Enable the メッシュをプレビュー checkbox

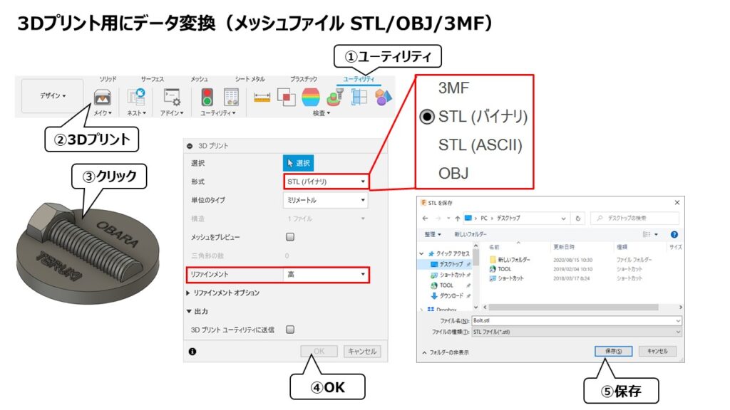point(289,237)
